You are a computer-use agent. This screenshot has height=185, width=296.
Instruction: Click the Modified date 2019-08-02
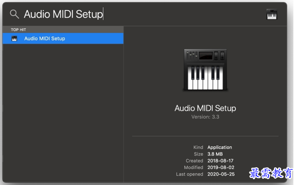[221, 167]
